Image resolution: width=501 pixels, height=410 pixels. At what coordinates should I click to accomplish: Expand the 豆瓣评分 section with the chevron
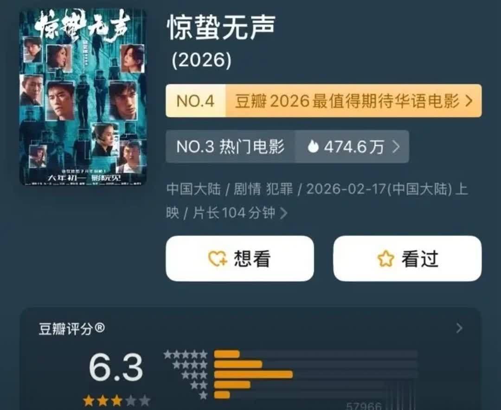click(x=459, y=328)
